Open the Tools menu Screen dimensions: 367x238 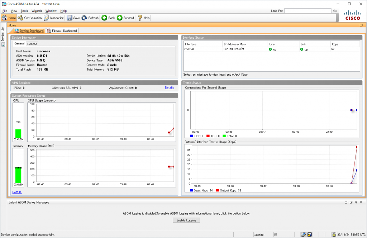click(24, 11)
